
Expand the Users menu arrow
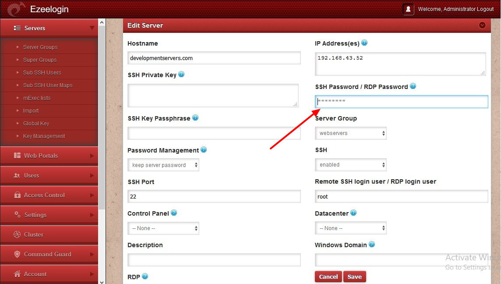pos(92,175)
